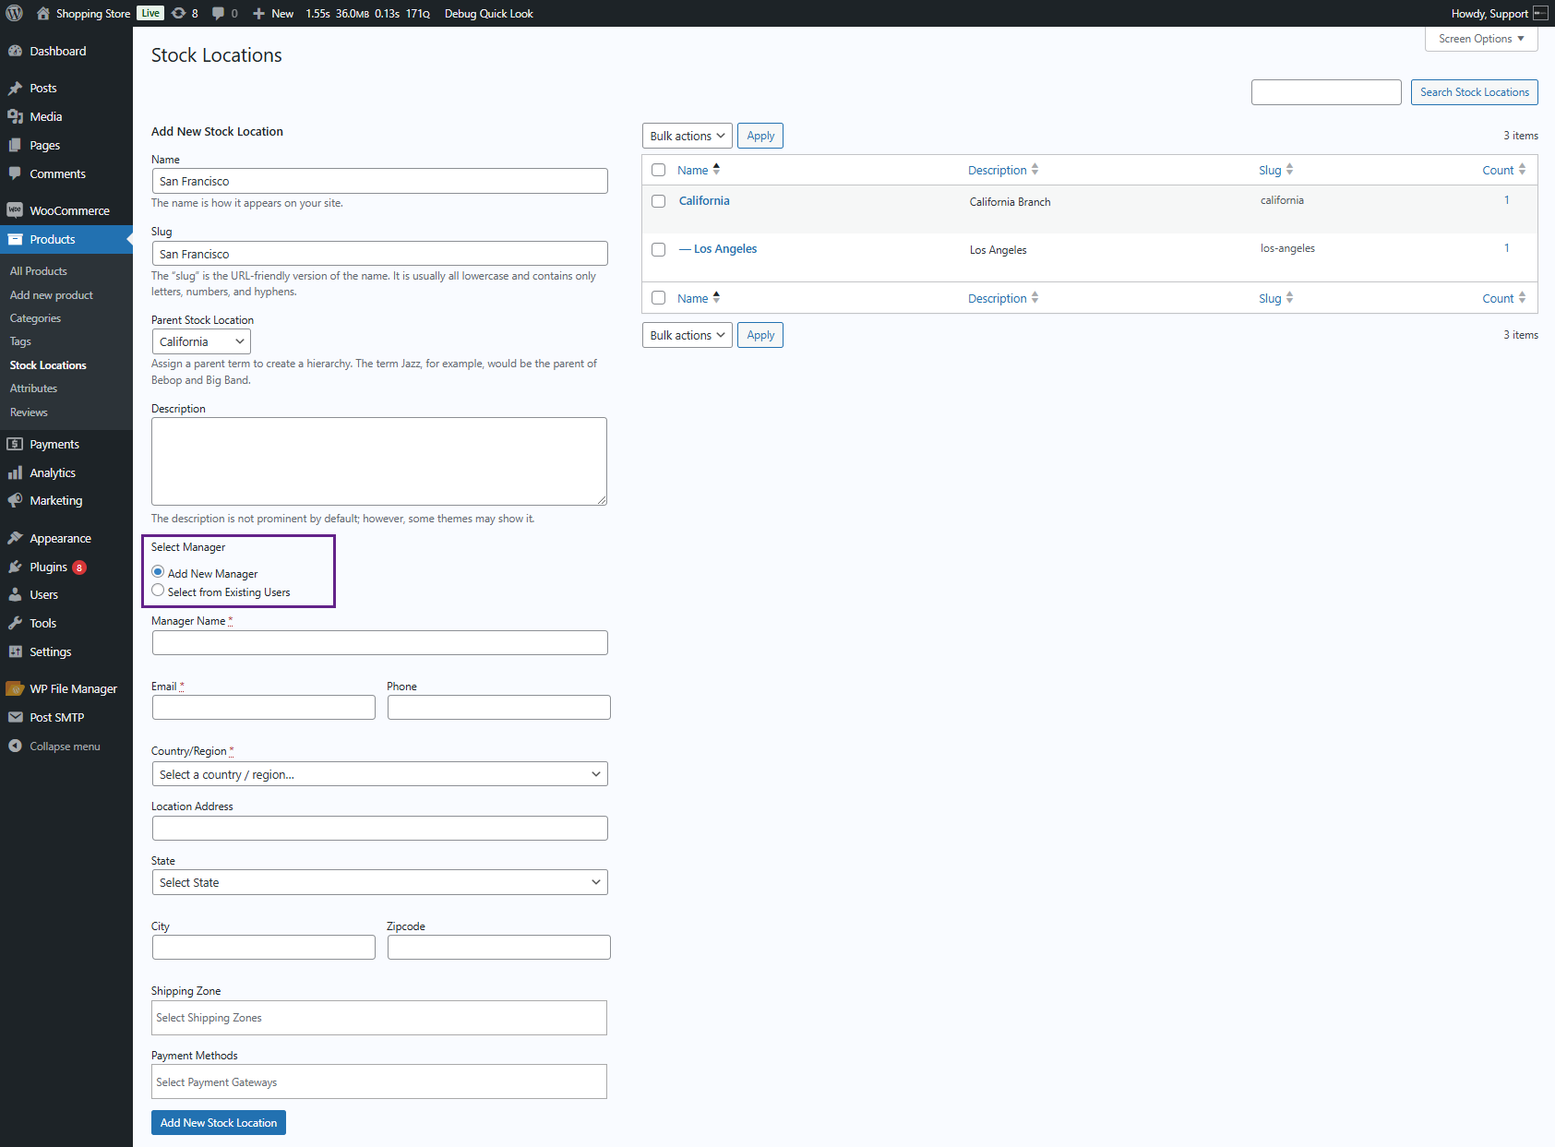Click the Dashboard gauge icon
The height and width of the screenshot is (1147, 1555).
tap(15, 51)
